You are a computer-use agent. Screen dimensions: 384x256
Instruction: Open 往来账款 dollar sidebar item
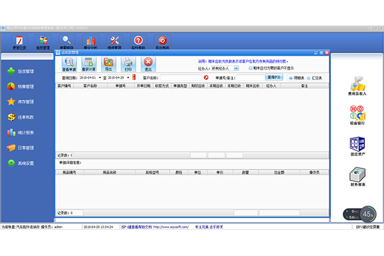(20, 117)
